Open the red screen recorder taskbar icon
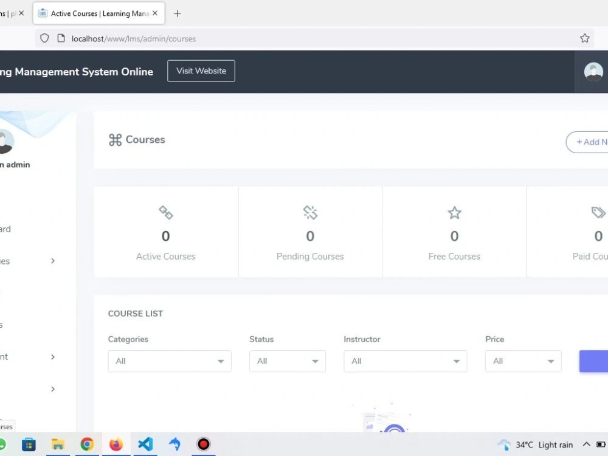Viewport: 608px width, 456px height. [204, 444]
